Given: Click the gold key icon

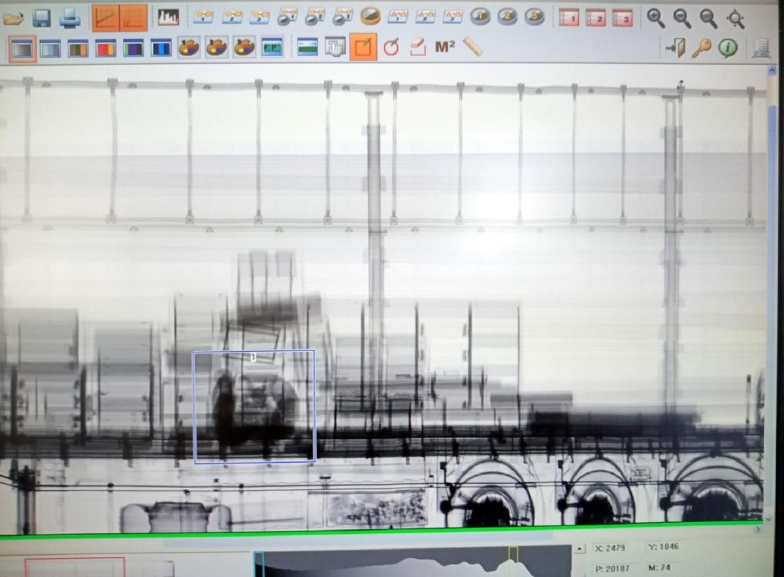Looking at the screenshot, I should (701, 48).
